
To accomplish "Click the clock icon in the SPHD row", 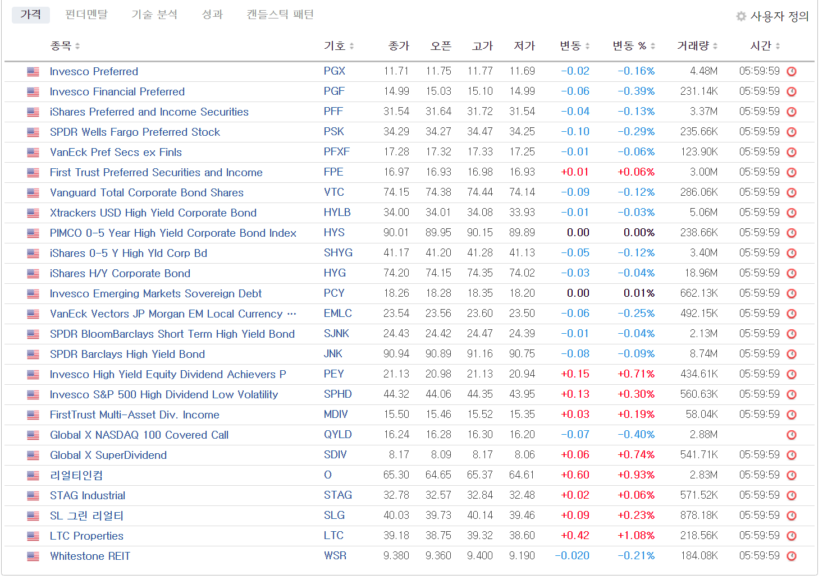I will click(x=792, y=395).
